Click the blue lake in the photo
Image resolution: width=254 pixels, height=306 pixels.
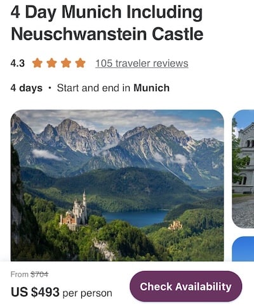pos(135,217)
